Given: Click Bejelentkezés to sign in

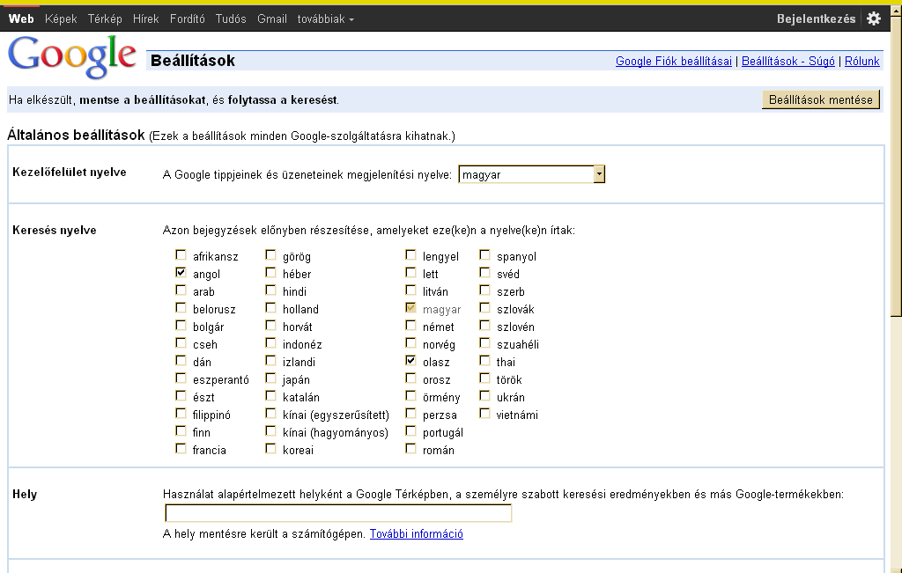Looking at the screenshot, I should click(x=816, y=19).
